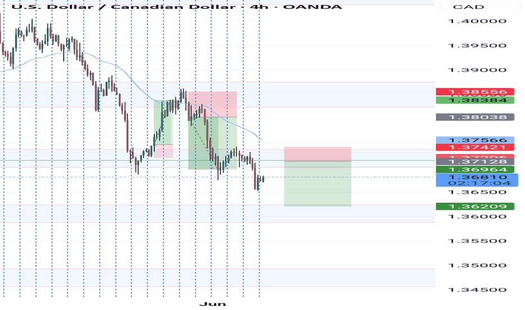Click the 1.36500 price axis value
Image resolution: width=525 pixels, height=310 pixels.
coord(477,192)
